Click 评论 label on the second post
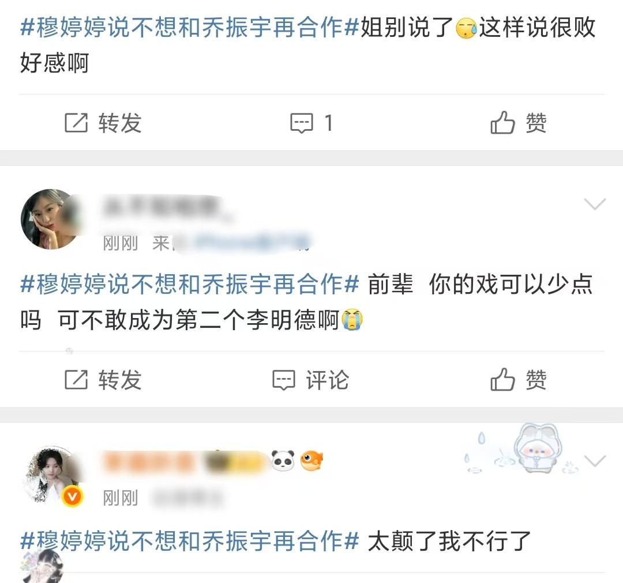 tap(328, 380)
